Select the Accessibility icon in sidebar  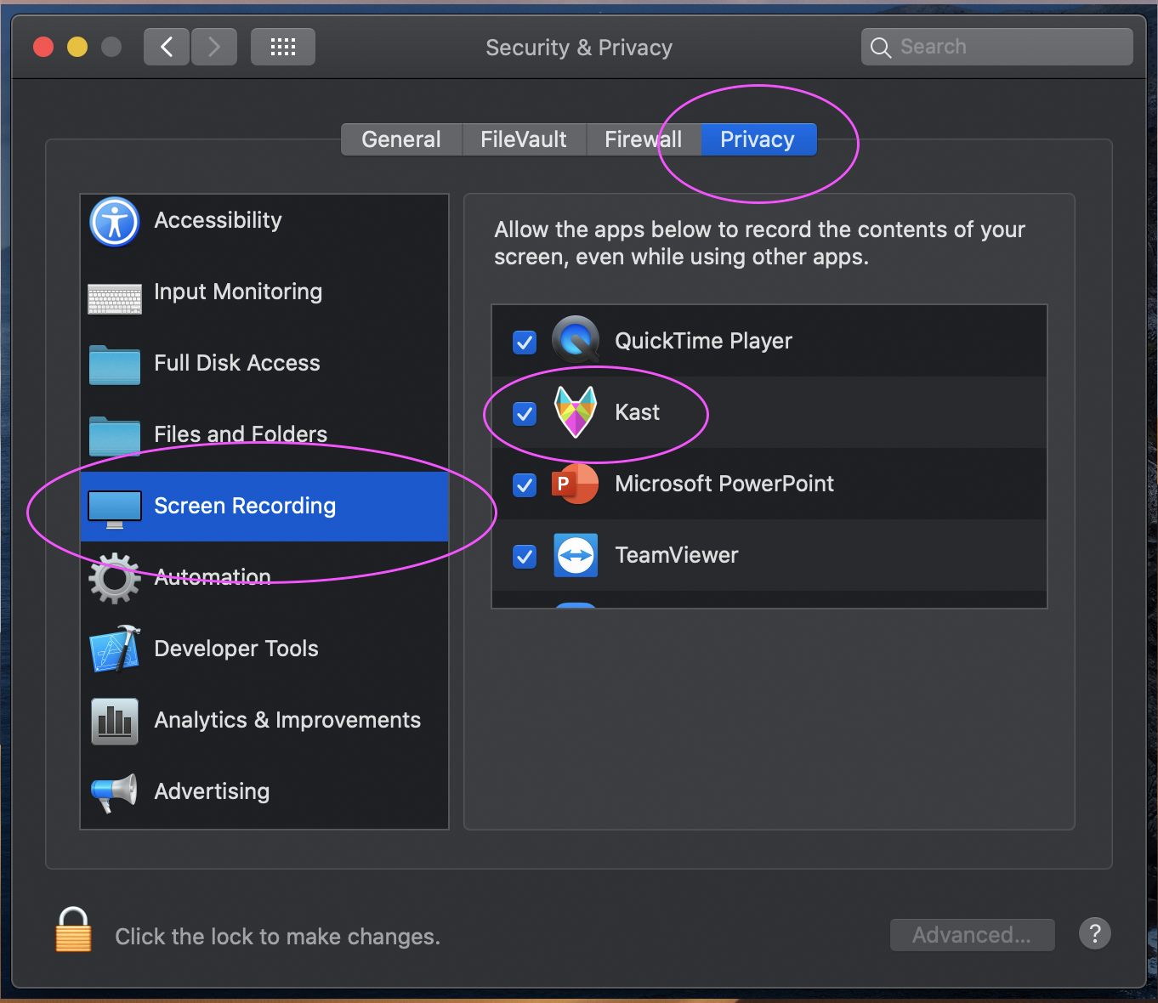click(115, 222)
